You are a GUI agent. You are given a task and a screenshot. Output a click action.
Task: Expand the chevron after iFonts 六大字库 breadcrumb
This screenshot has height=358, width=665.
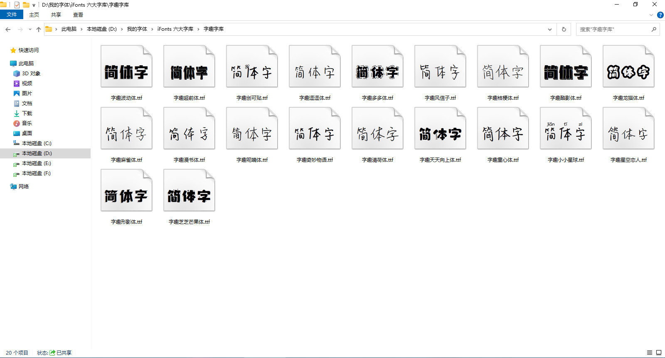click(x=198, y=29)
